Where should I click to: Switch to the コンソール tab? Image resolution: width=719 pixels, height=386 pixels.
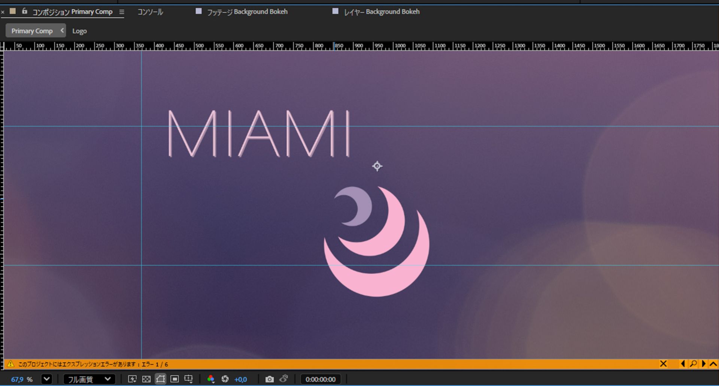150,12
